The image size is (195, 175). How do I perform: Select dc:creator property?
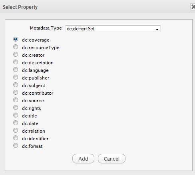(16, 54)
